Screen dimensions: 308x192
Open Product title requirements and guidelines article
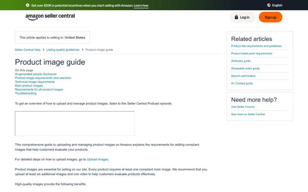(256, 46)
